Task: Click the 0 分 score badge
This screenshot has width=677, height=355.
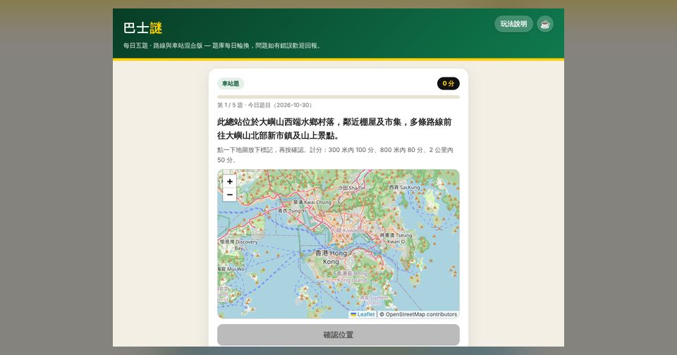Action: 449,84
